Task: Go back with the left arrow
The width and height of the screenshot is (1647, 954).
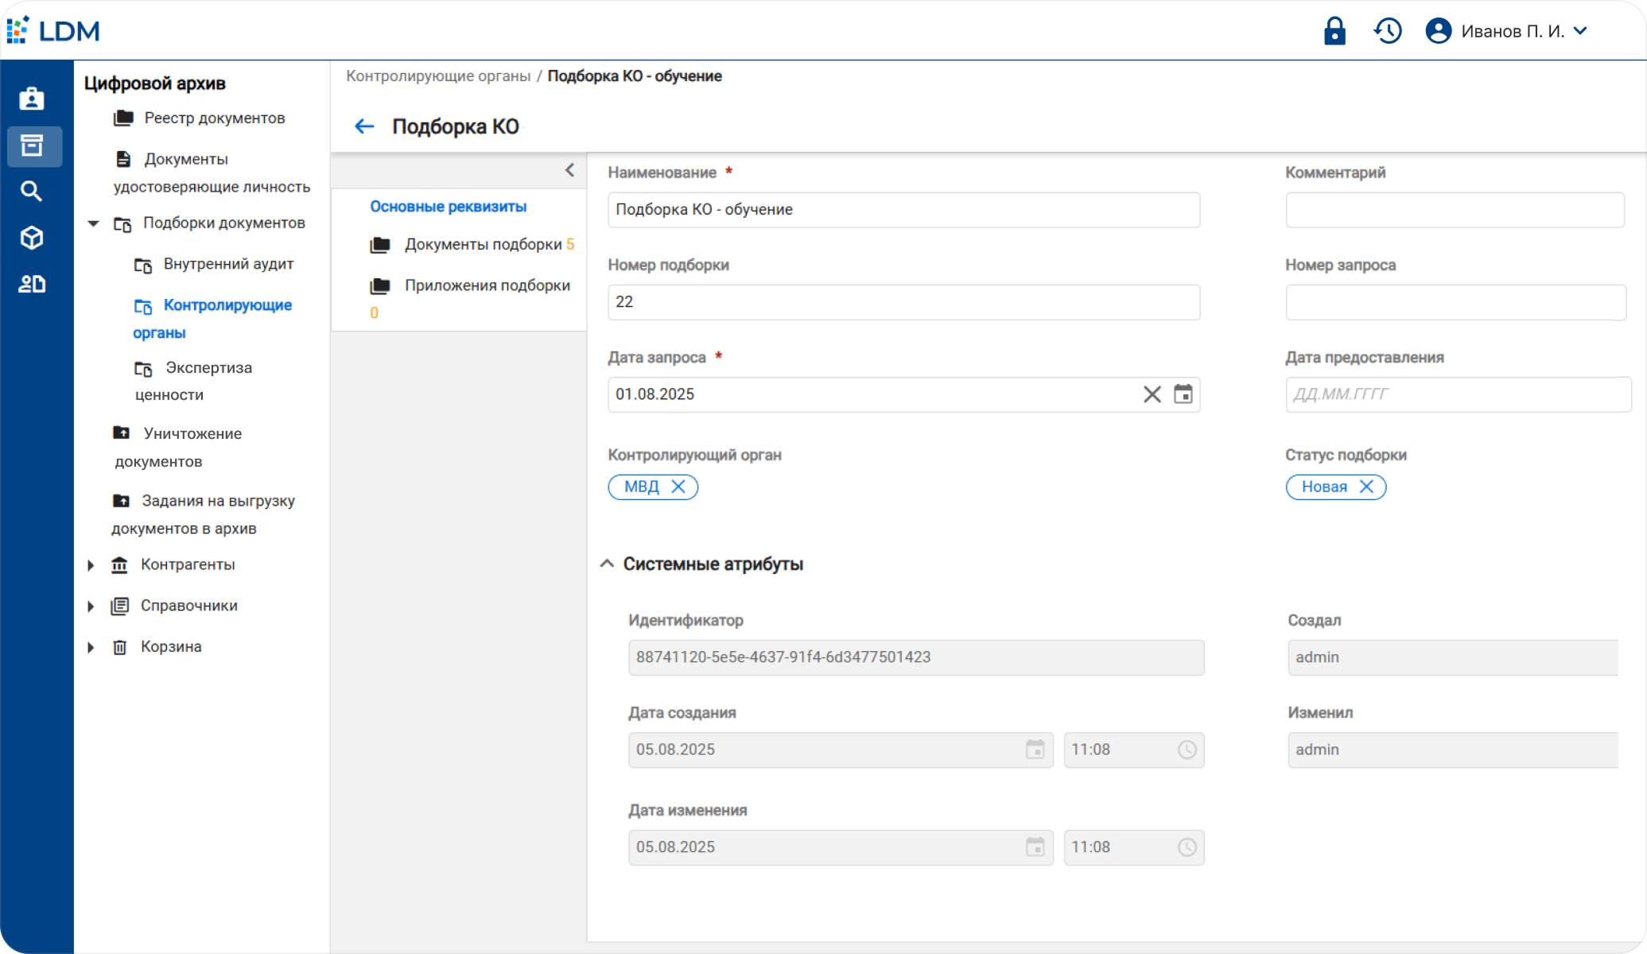Action: [x=364, y=126]
